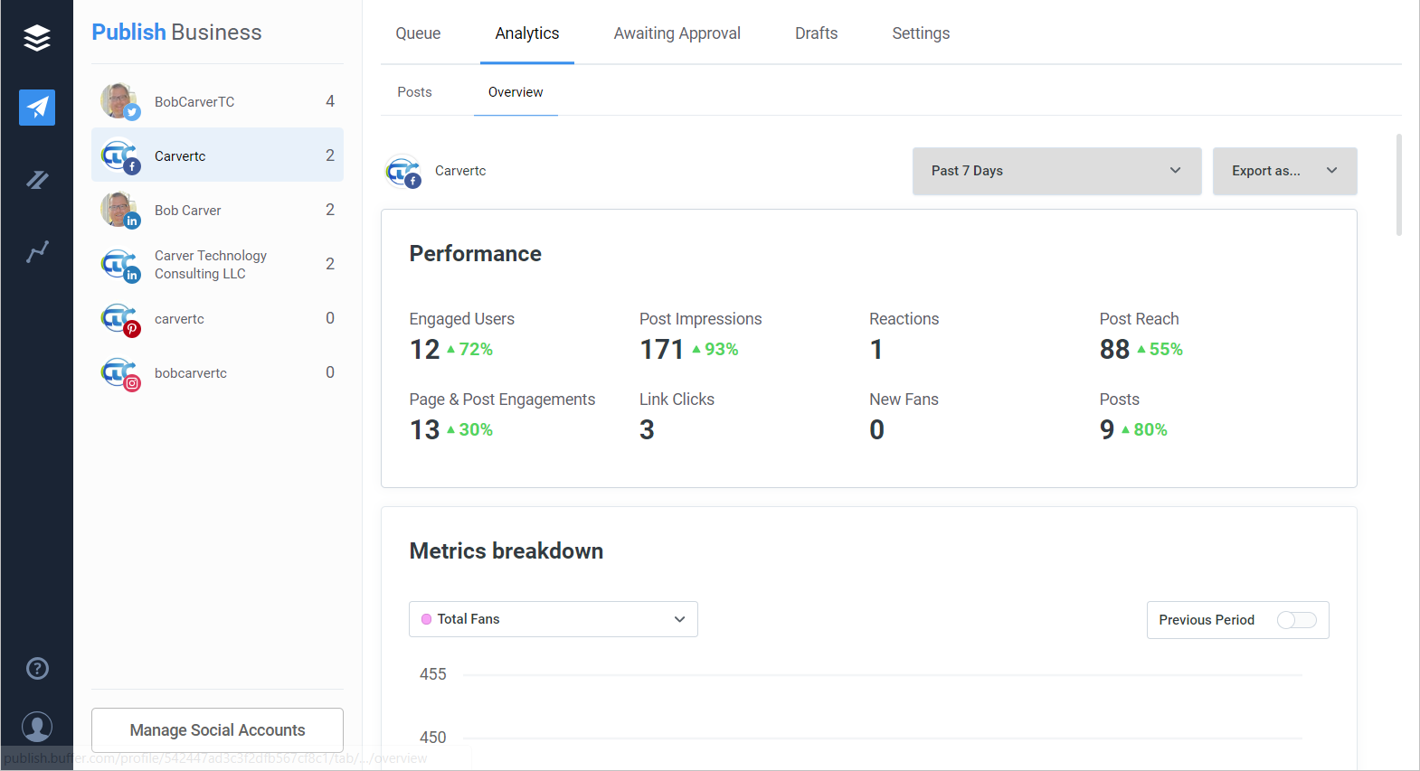Click the Buffer stacked-layers logo icon
The image size is (1420, 771).
pos(37,38)
